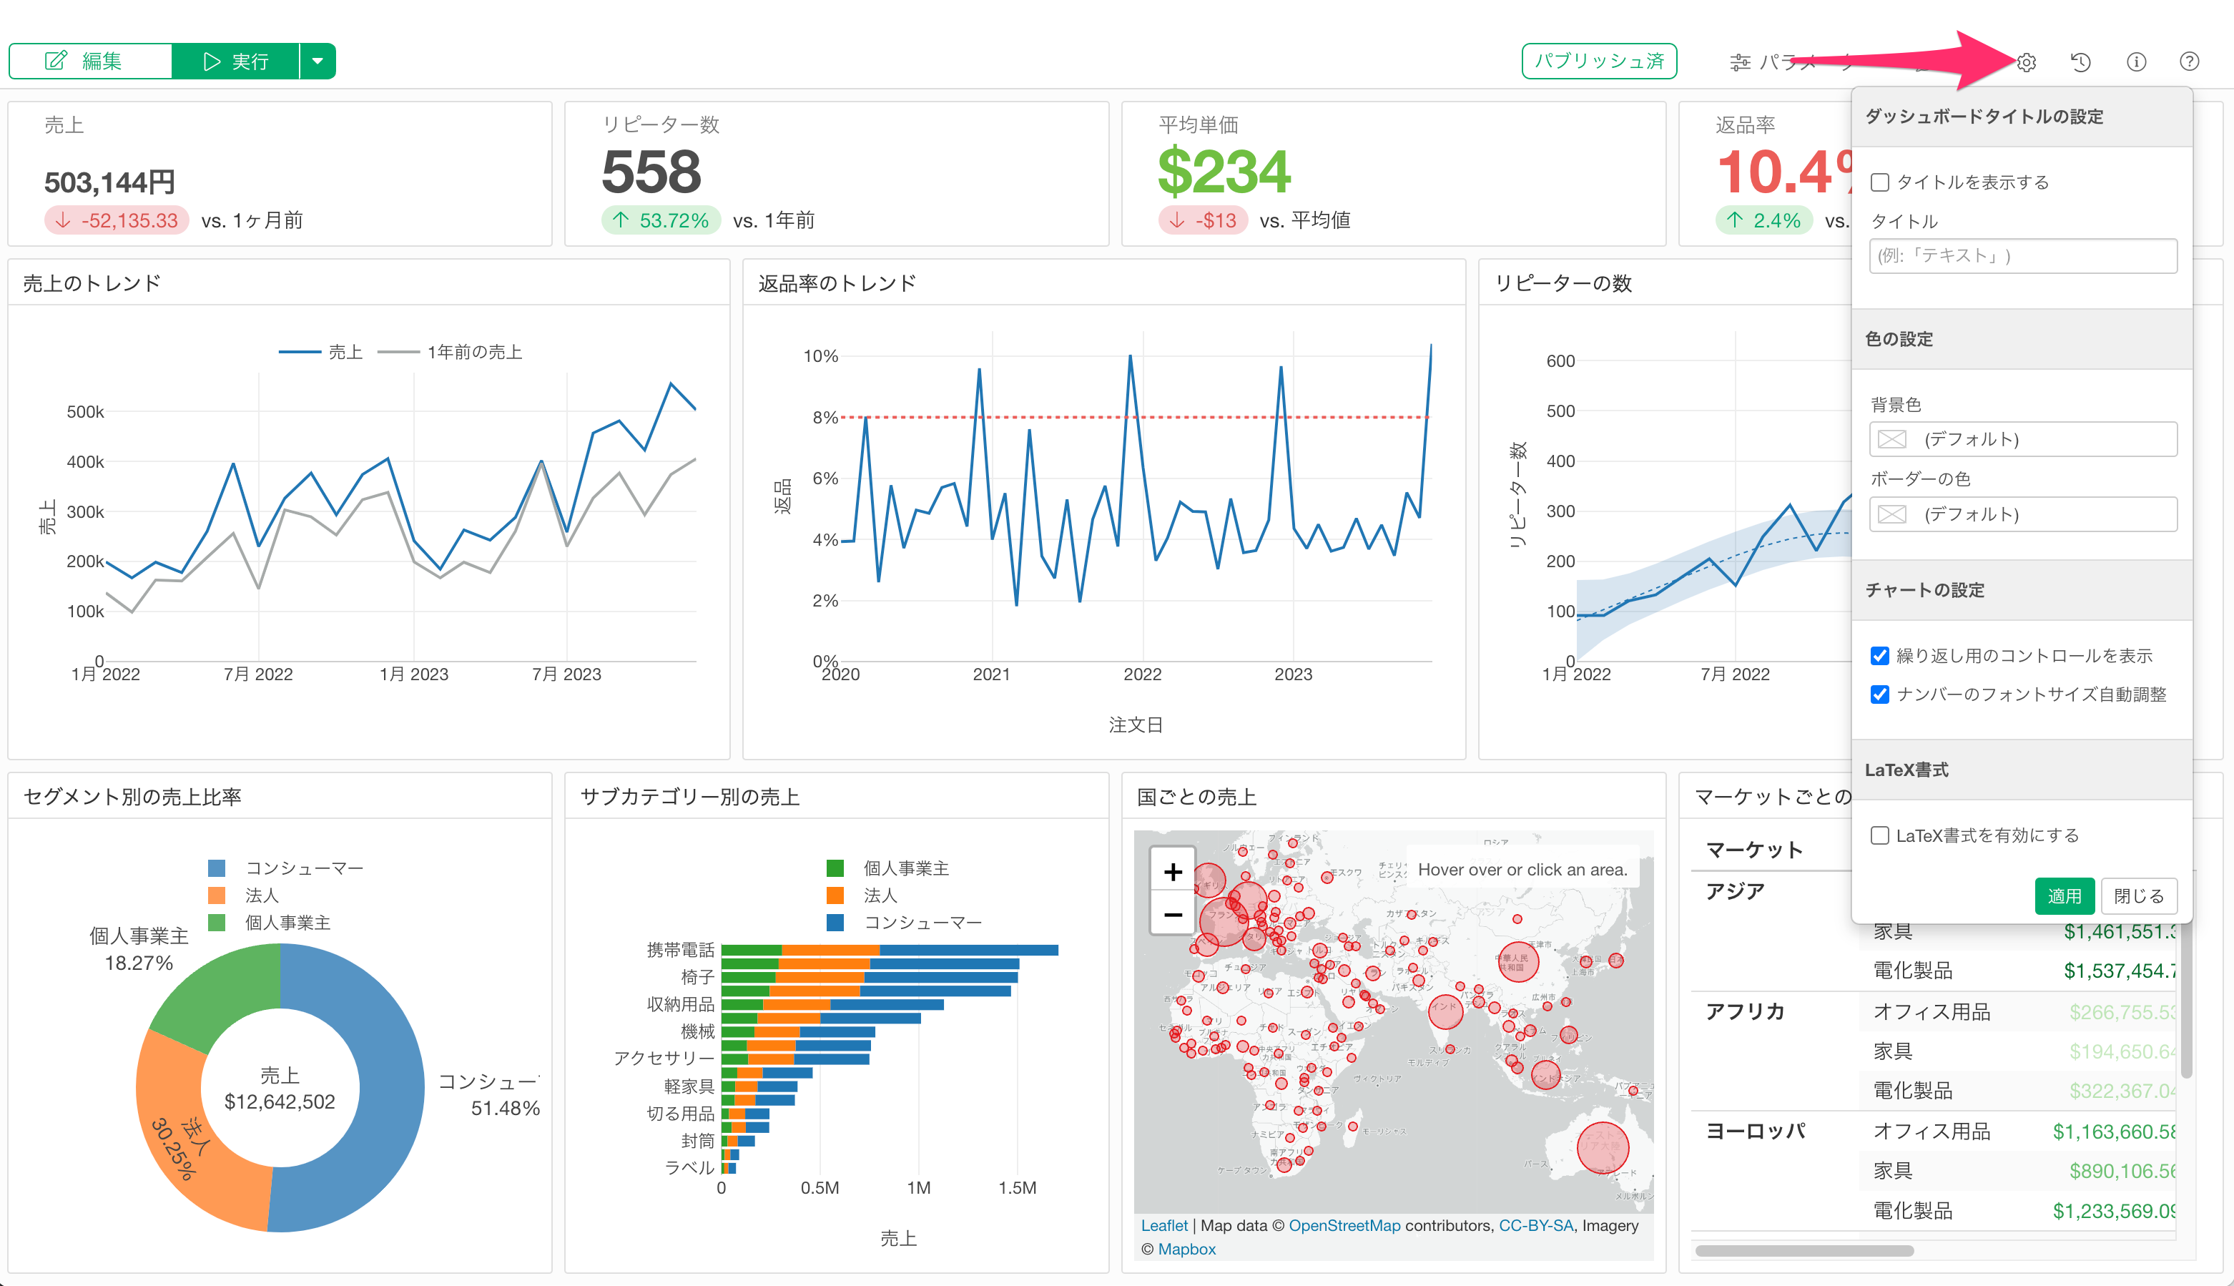
Task: Click the info circle icon
Action: pos(2135,62)
